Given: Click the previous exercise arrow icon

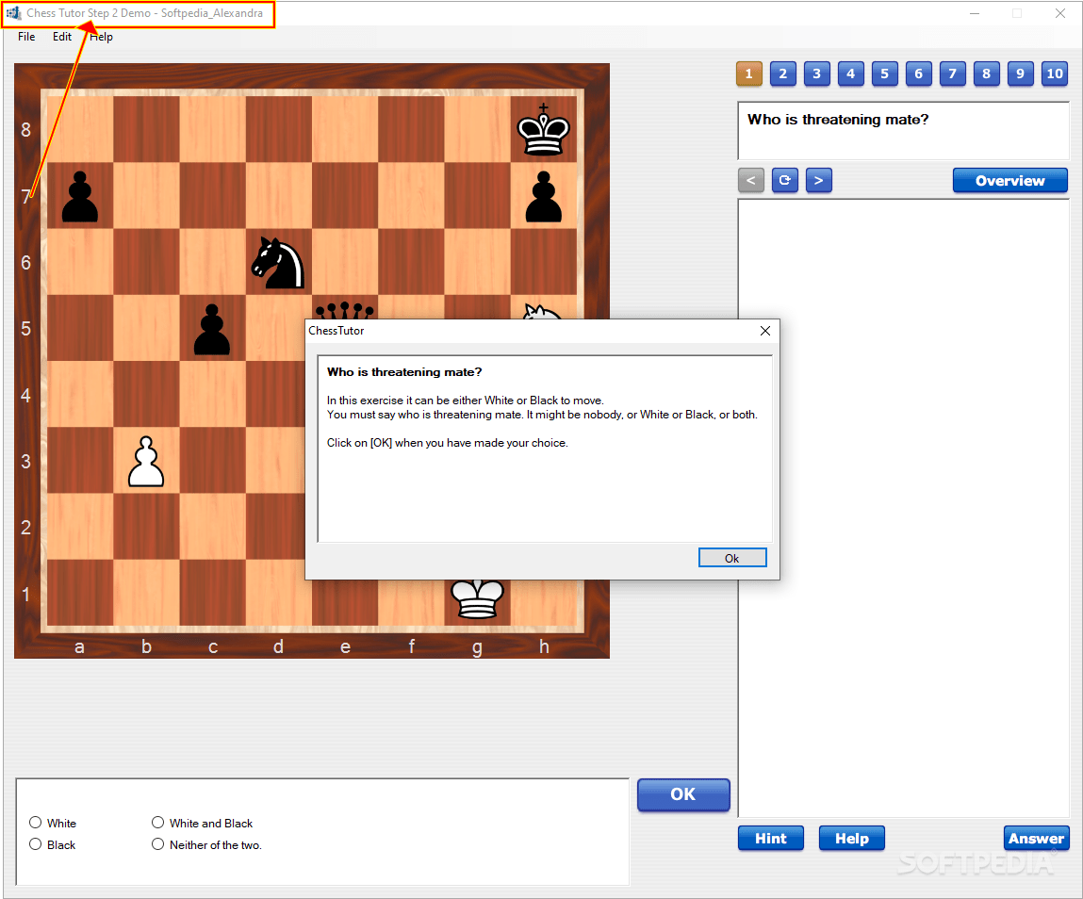Looking at the screenshot, I should pyautogui.click(x=750, y=180).
